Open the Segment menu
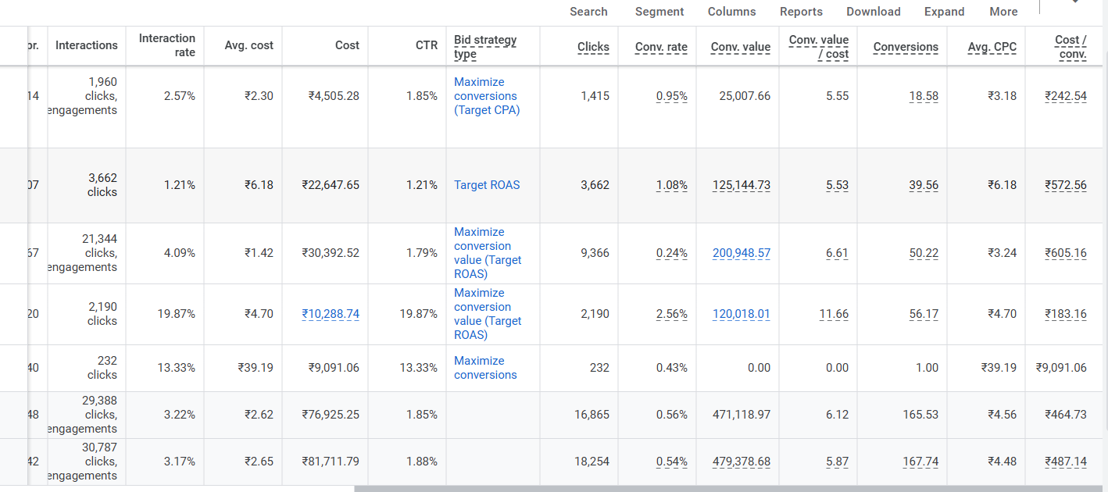This screenshot has height=492, width=1108. [x=659, y=12]
